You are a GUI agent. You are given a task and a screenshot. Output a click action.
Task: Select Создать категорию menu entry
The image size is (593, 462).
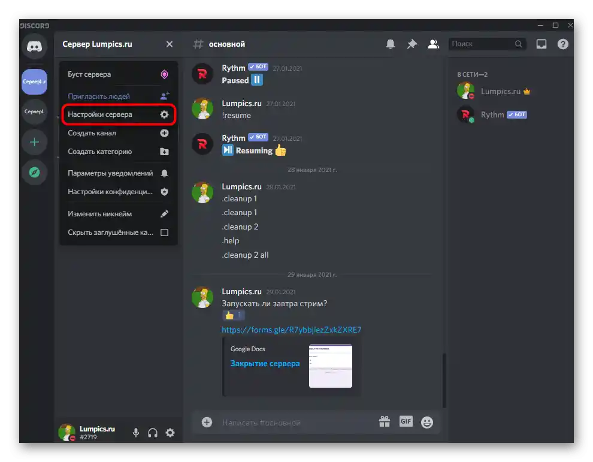[118, 152]
